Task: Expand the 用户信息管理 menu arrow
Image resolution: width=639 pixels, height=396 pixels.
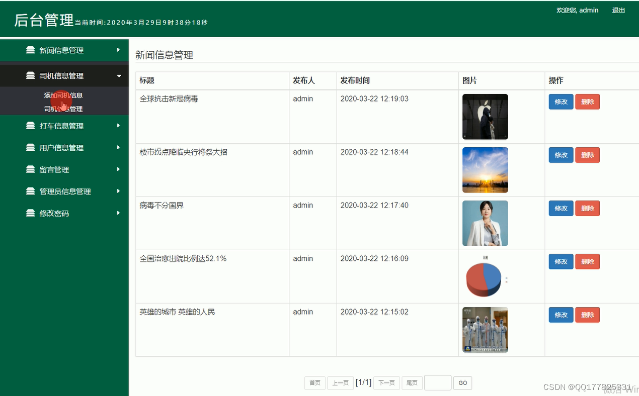Action: pos(119,147)
